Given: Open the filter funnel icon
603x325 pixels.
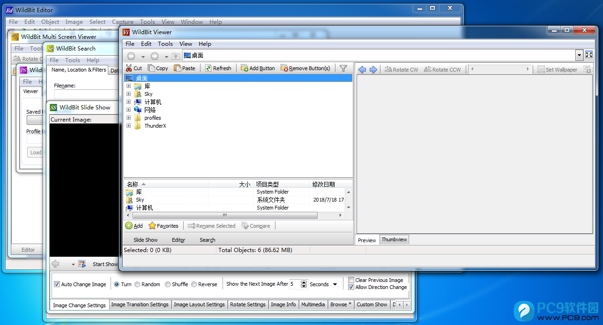Looking at the screenshot, I should [x=343, y=68].
